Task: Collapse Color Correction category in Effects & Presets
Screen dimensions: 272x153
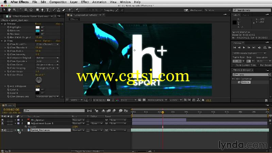Action: pyautogui.click(x=233, y=79)
